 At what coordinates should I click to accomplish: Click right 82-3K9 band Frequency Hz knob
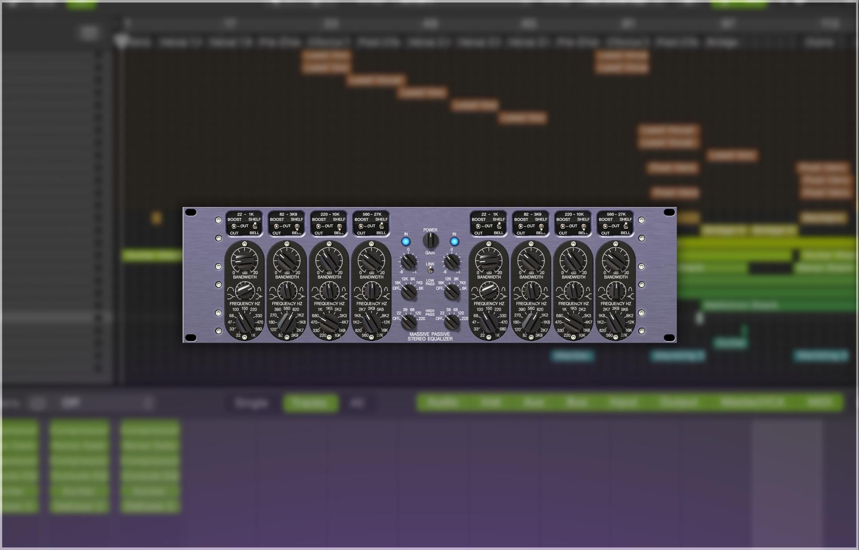click(531, 322)
